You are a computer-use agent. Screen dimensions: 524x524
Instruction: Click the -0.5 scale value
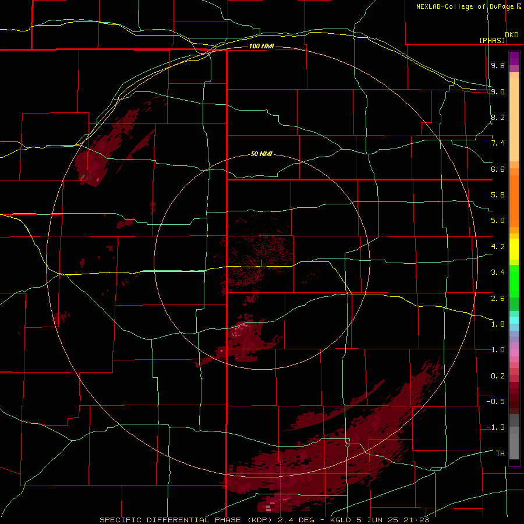point(495,402)
